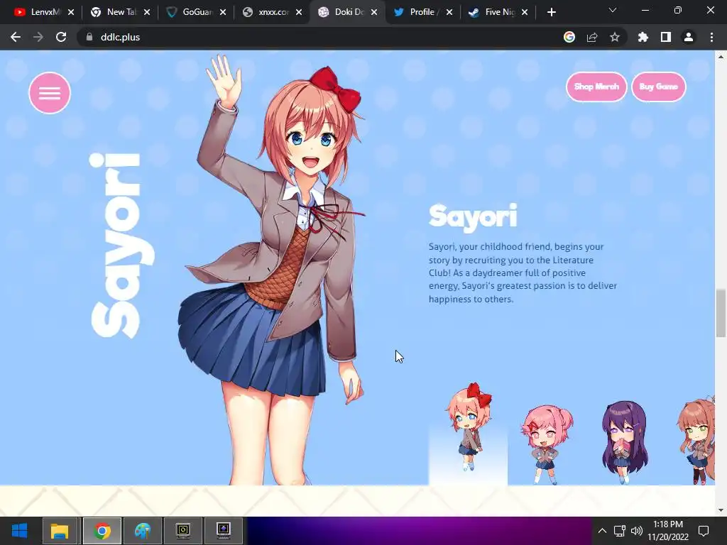Switch to the Twitter Profile tab
The height and width of the screenshot is (545, 727).
pos(418,12)
